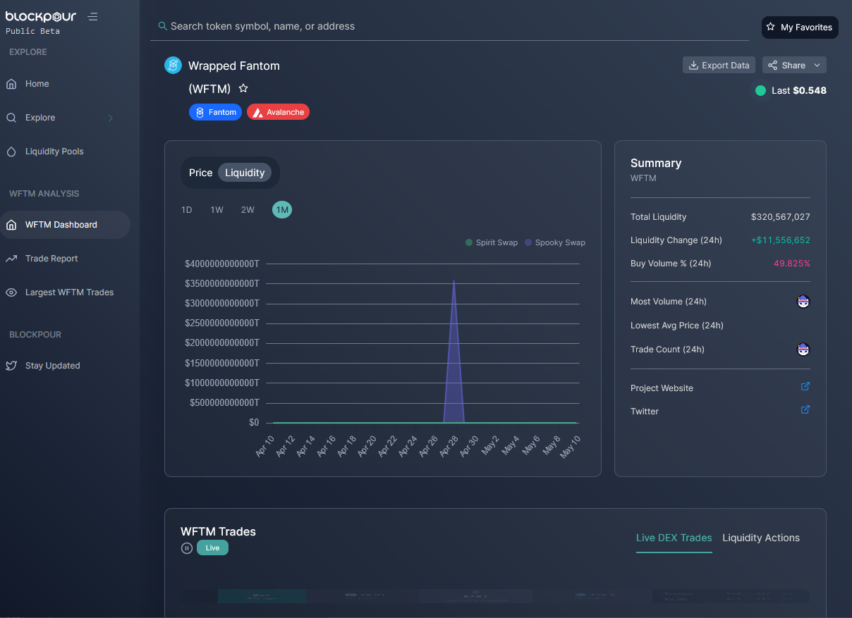Open My Favorites
Screen dimensions: 852x618
click(x=800, y=27)
